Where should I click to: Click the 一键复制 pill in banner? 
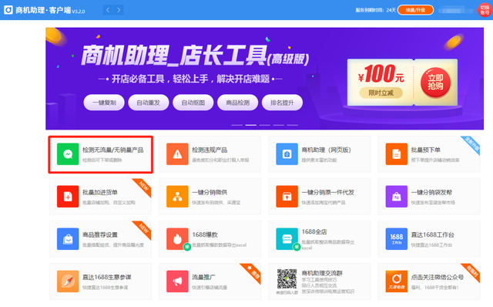coord(104,103)
